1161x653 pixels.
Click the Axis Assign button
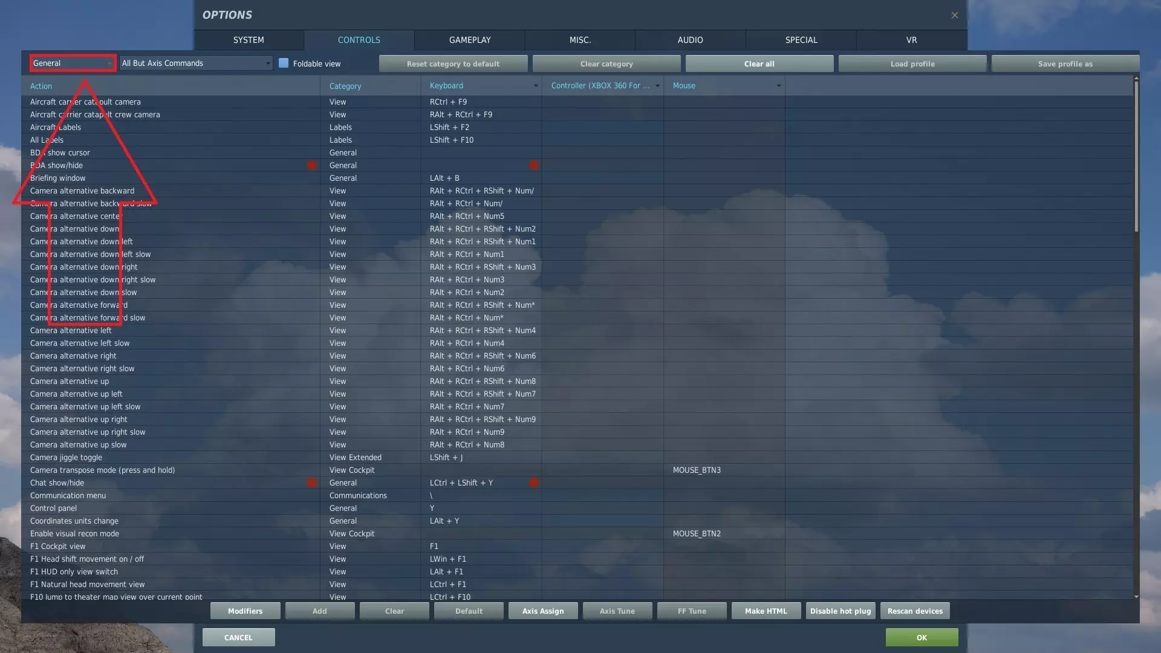coord(542,611)
